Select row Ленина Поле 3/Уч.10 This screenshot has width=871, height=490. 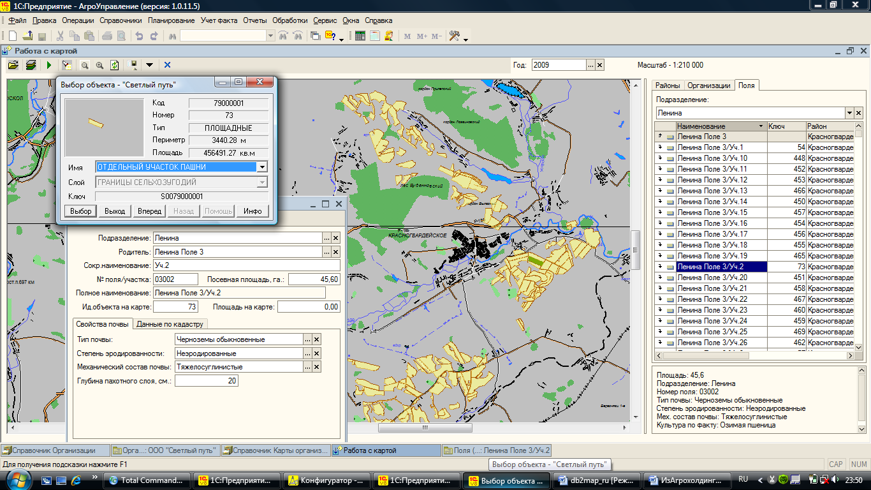tap(754, 158)
